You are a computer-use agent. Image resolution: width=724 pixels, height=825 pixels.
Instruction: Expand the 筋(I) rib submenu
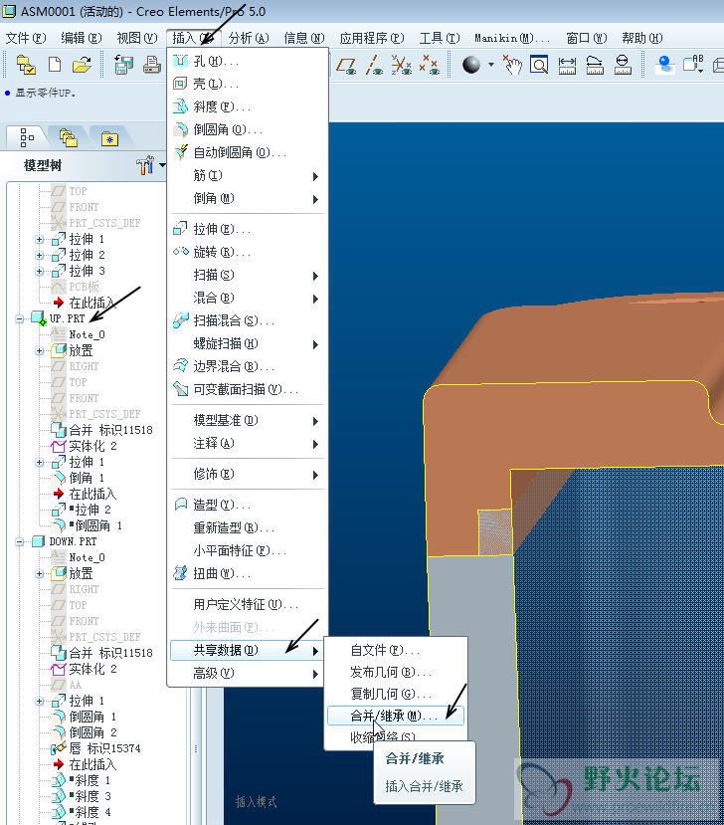point(248,176)
